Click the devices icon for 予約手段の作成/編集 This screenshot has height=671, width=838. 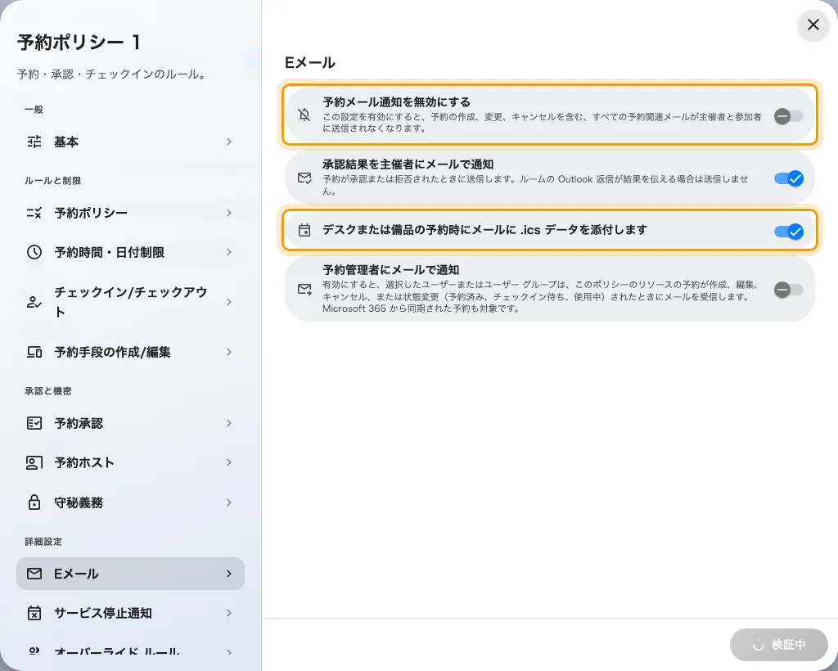click(x=34, y=352)
